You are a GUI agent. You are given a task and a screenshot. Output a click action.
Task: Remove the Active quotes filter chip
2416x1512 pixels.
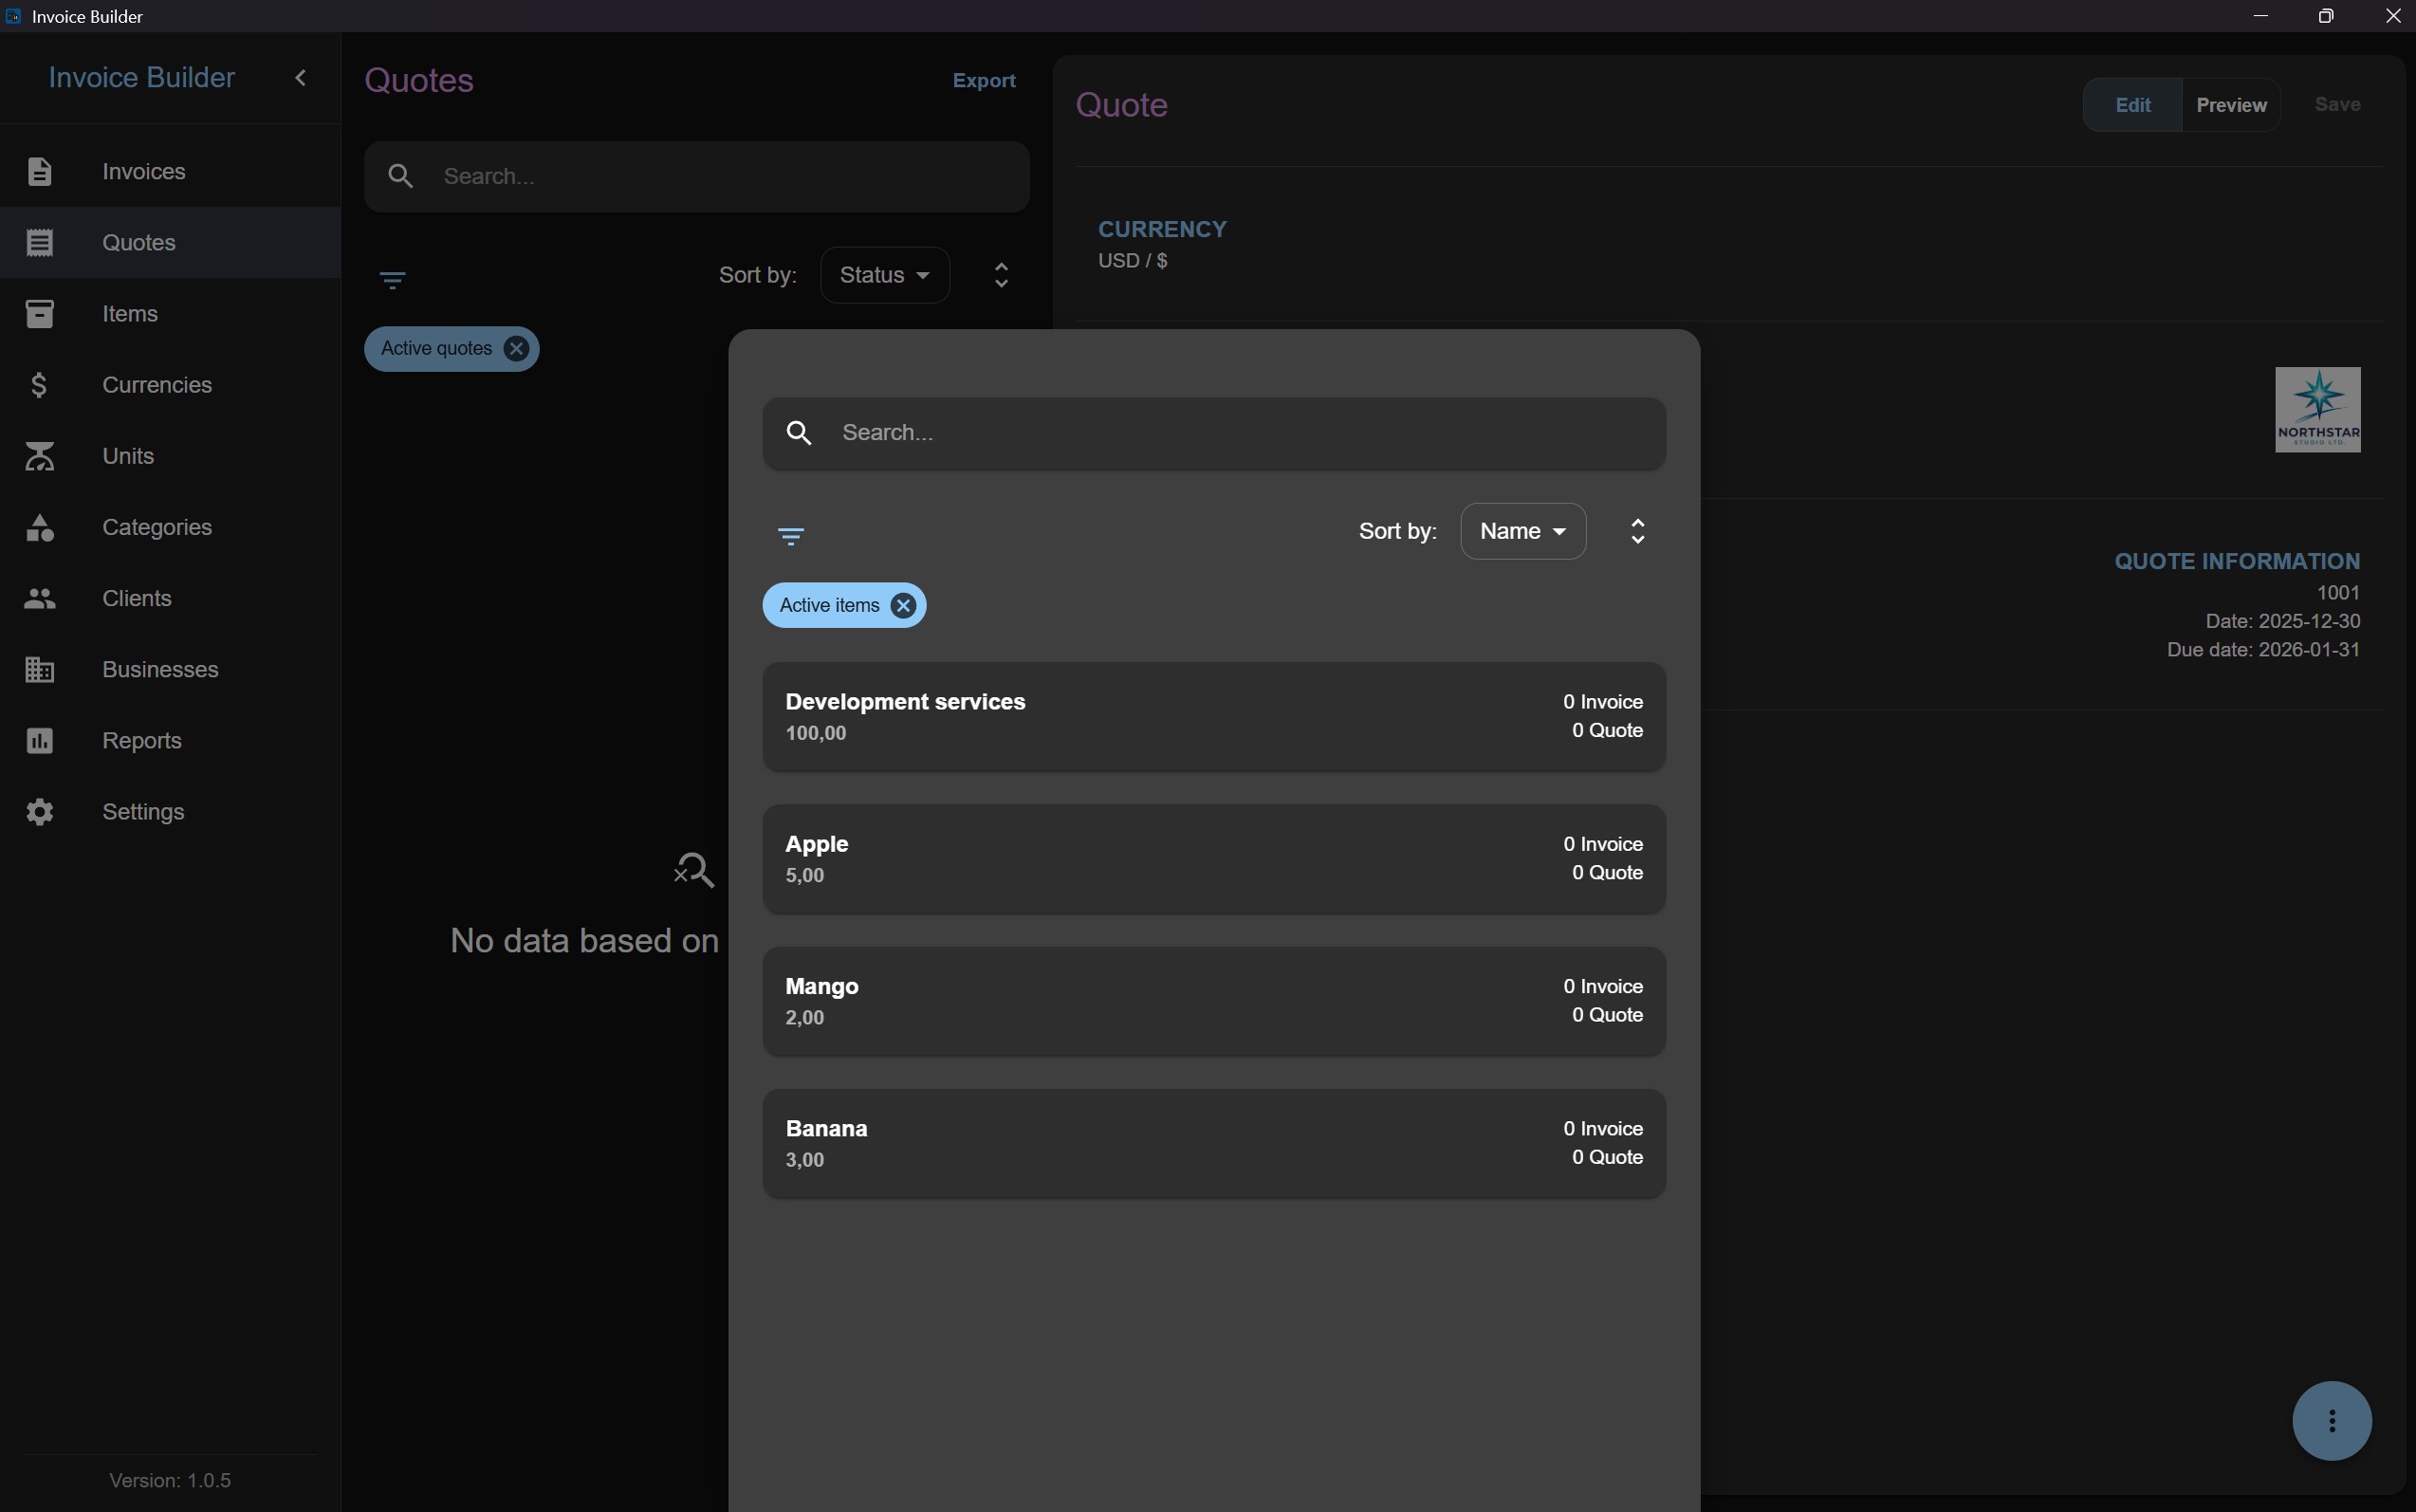point(516,348)
